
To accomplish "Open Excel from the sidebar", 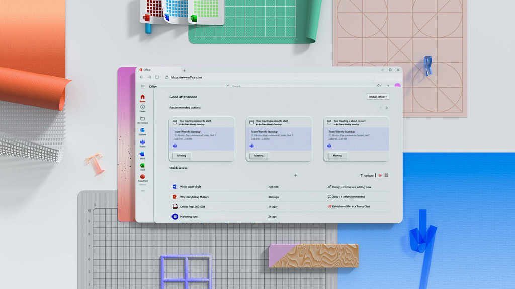I will click(142, 166).
